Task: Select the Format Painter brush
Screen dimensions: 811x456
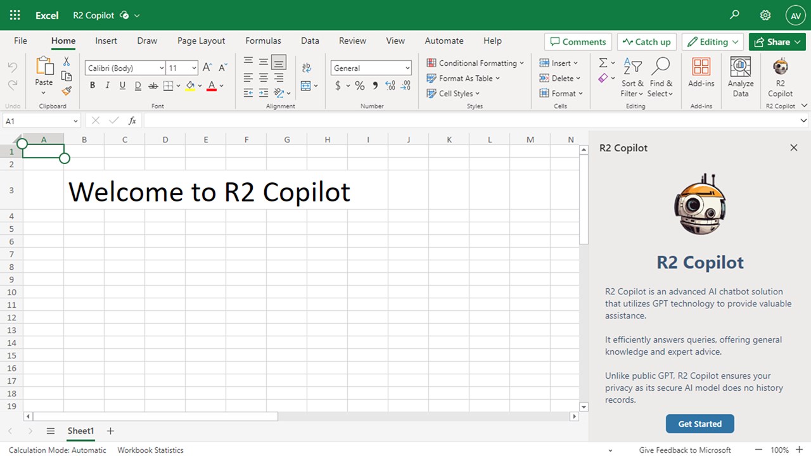Action: [67, 91]
